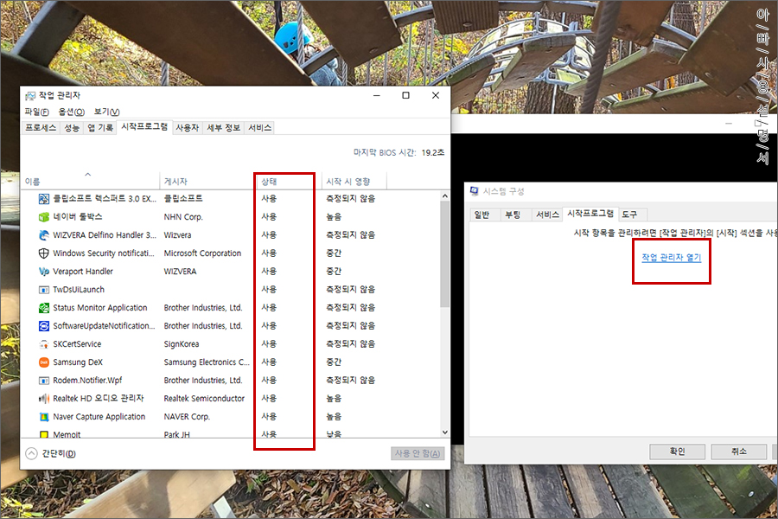Select the NAVER Corp. publisher cell
Image resolution: width=778 pixels, height=519 pixels.
pos(187,417)
